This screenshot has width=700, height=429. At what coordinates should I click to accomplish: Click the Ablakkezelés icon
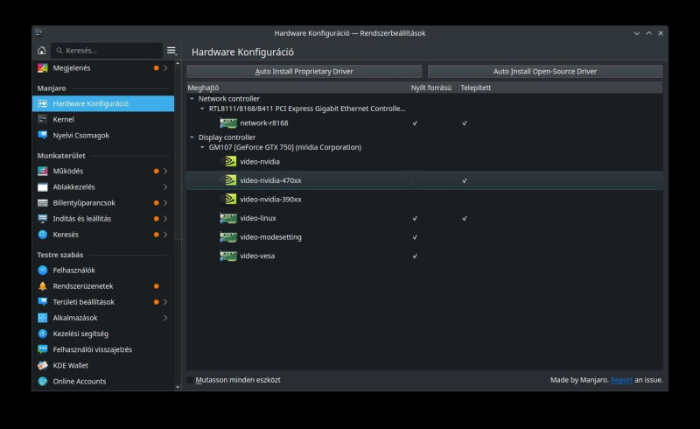point(42,186)
